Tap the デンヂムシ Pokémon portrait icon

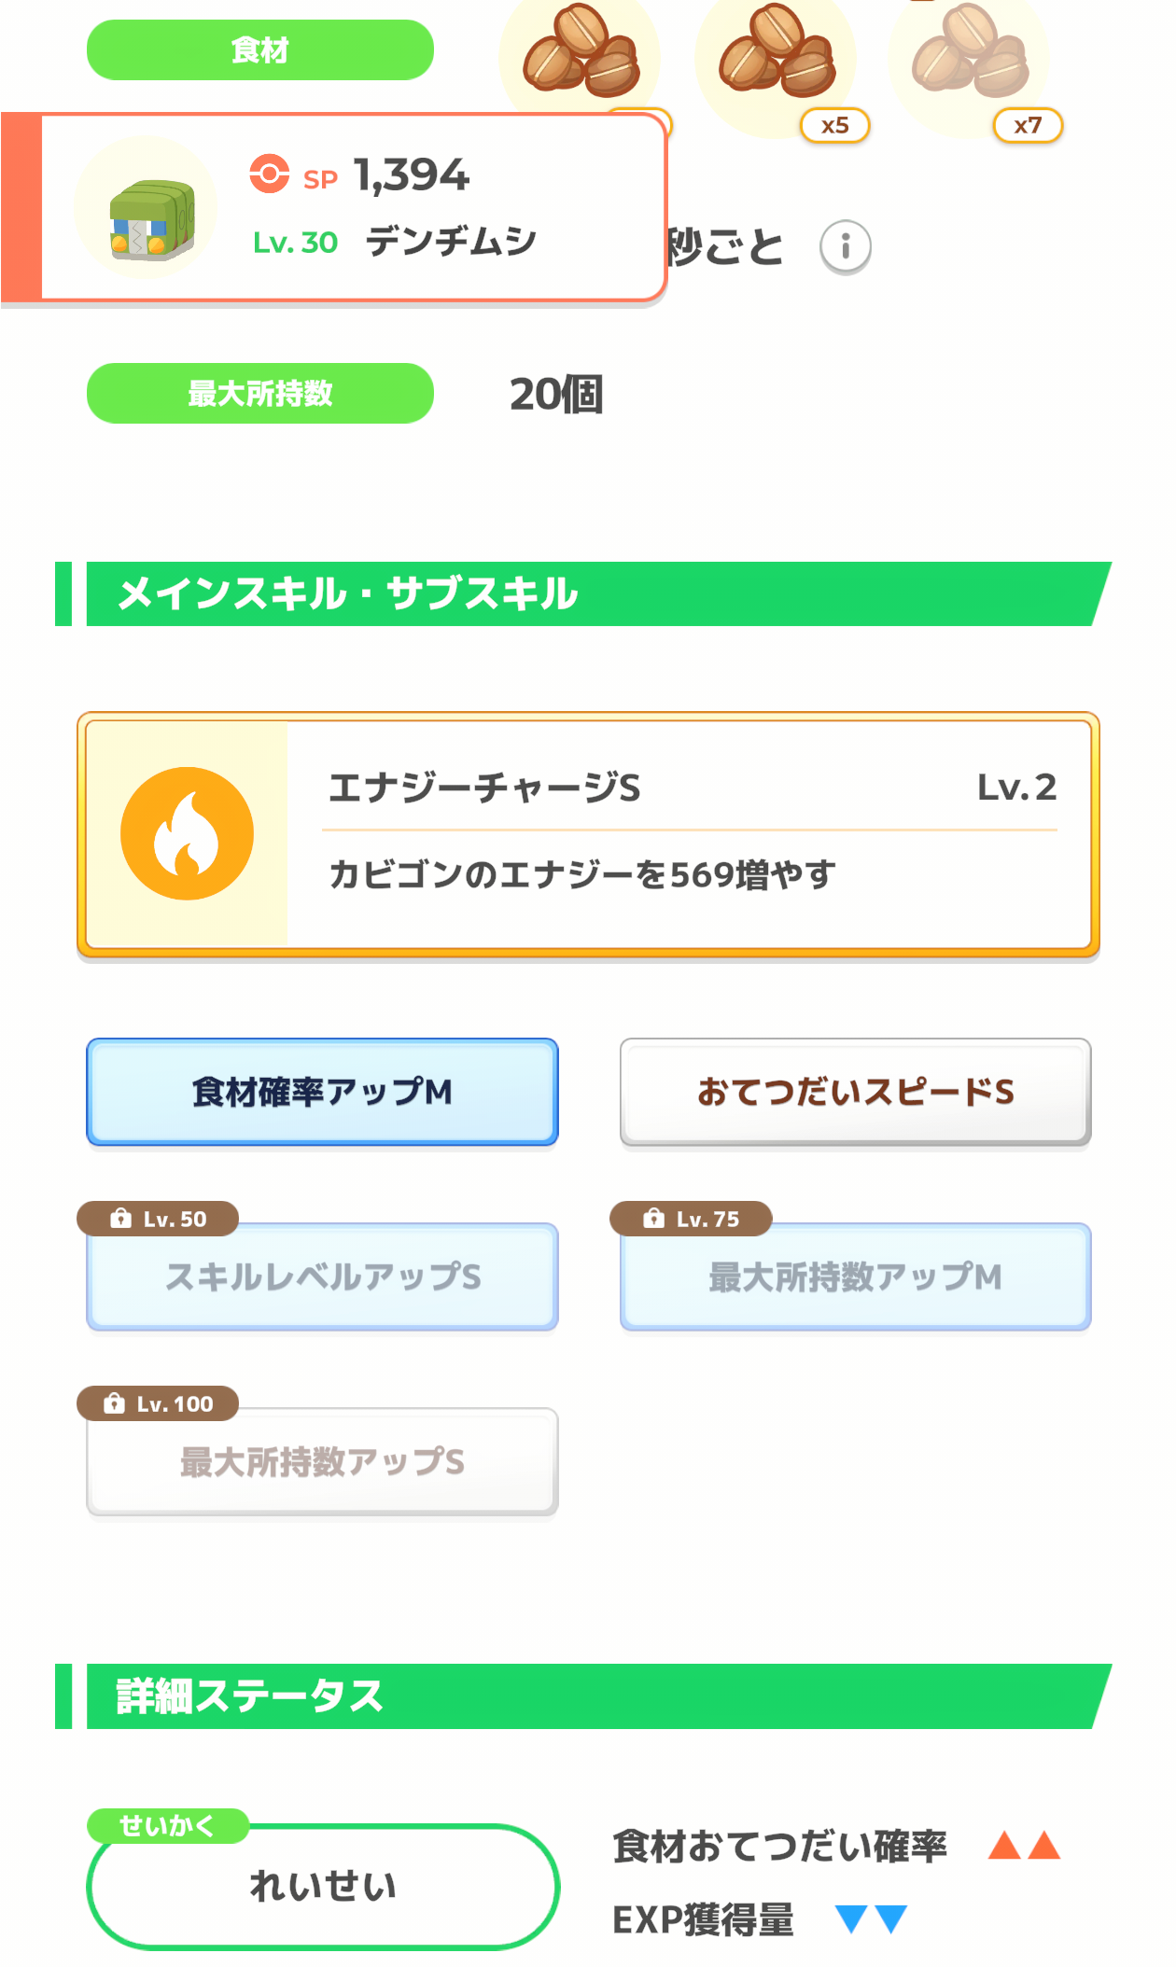(146, 207)
